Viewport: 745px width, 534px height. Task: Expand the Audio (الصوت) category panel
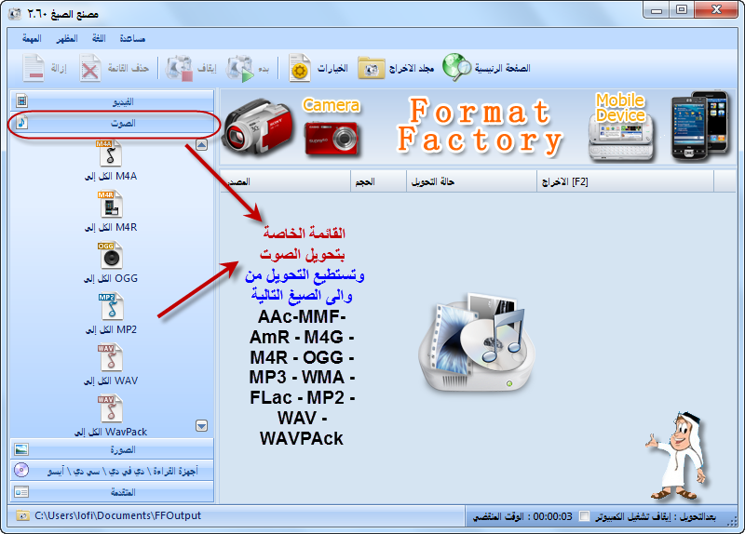coord(112,124)
